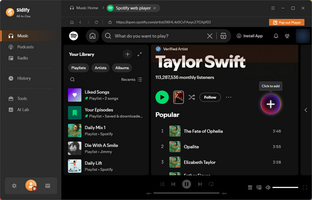Screen dimensions: 312x200
Task: Open the Daily Lift playlist
Action: click(x=106, y=166)
